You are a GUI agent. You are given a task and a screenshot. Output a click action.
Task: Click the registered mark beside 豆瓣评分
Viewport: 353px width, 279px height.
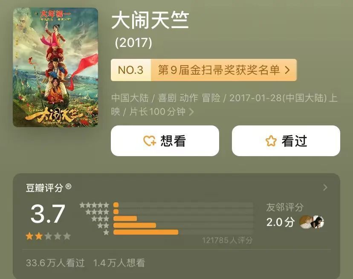pyautogui.click(x=69, y=186)
